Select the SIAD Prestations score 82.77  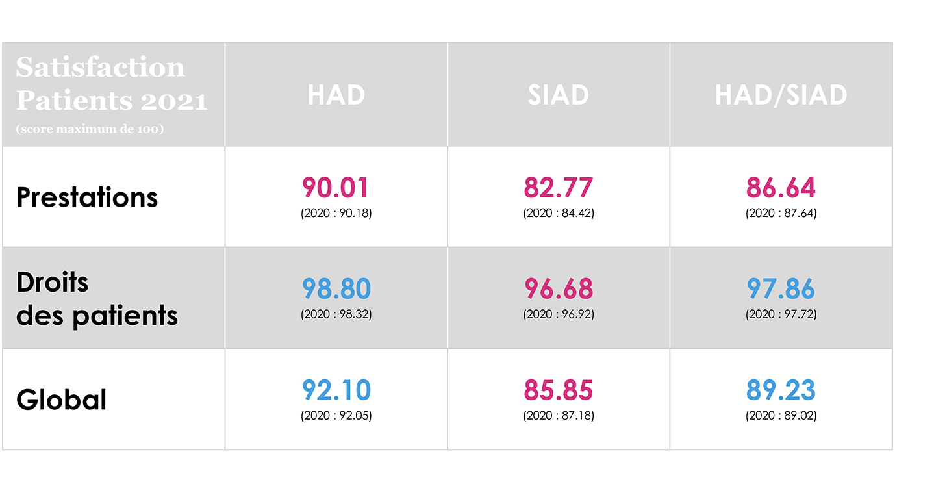559,188
